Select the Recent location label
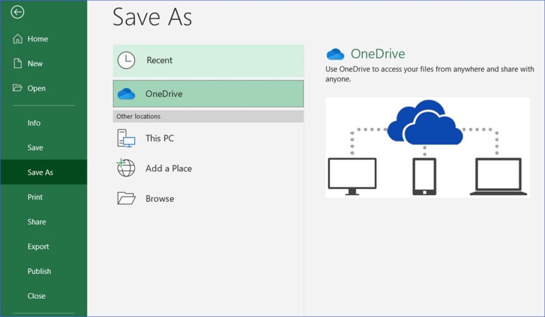Viewport: 545px width, 317px height. coord(160,60)
